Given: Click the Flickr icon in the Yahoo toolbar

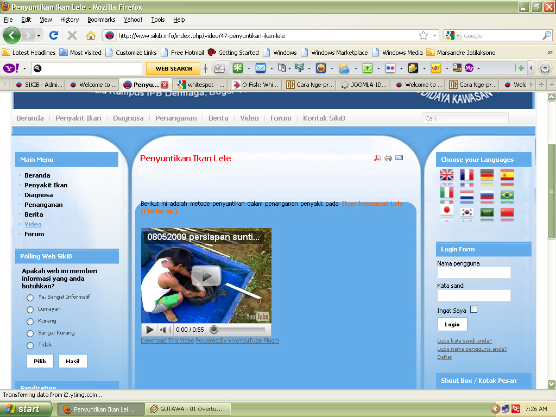Looking at the screenshot, I should (389, 68).
